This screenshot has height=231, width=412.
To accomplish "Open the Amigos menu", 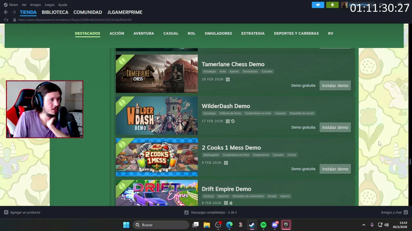I will (x=35, y=5).
